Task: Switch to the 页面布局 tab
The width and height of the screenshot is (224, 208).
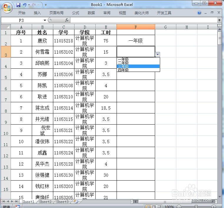Action: pyautogui.click(x=57, y=13)
